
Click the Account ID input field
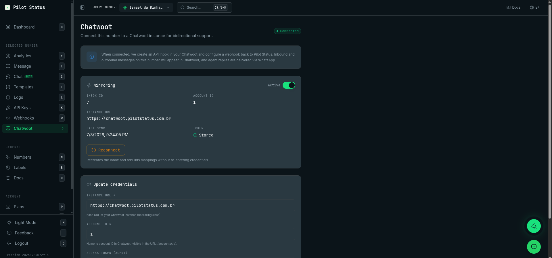(191, 234)
